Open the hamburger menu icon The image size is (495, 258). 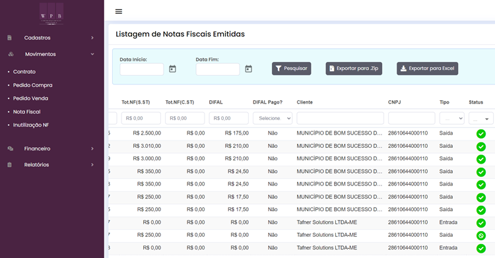(x=119, y=11)
